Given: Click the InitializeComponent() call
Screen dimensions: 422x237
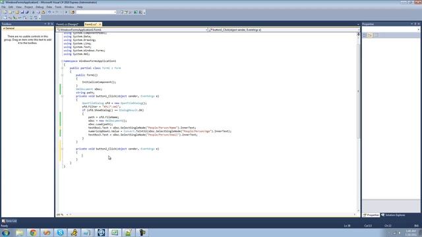Looking at the screenshot, I should [99, 82].
